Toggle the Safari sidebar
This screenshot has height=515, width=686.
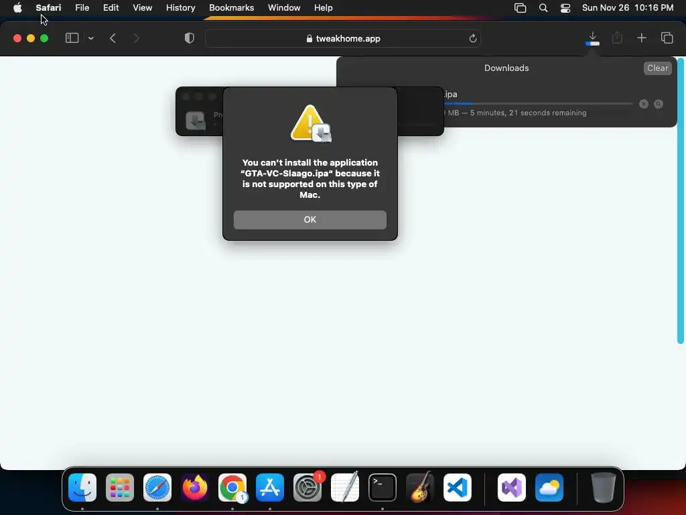click(x=72, y=38)
